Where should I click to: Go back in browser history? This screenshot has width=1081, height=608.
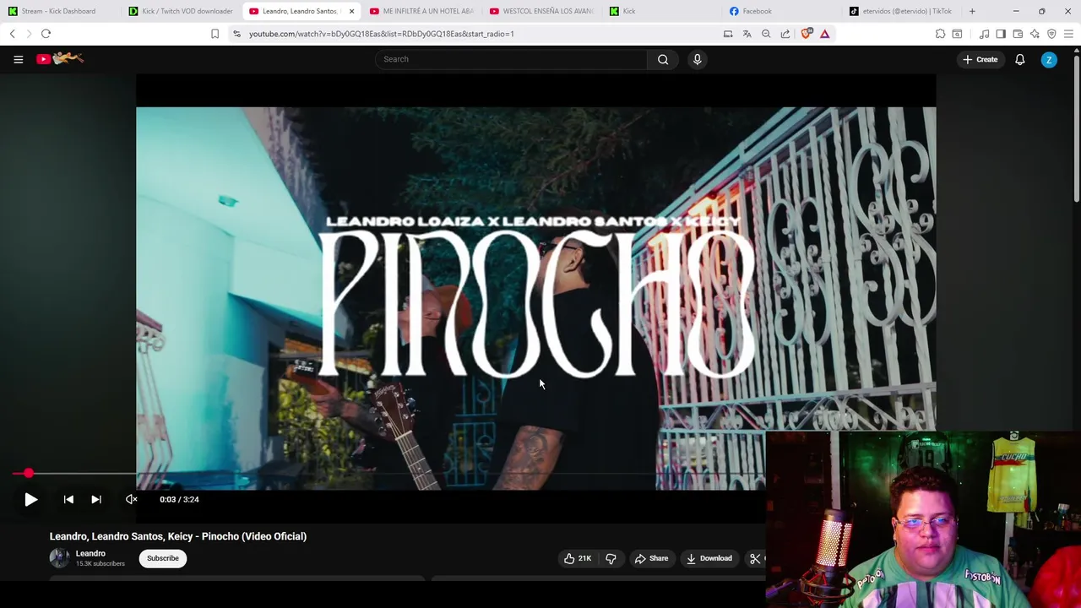tap(13, 34)
